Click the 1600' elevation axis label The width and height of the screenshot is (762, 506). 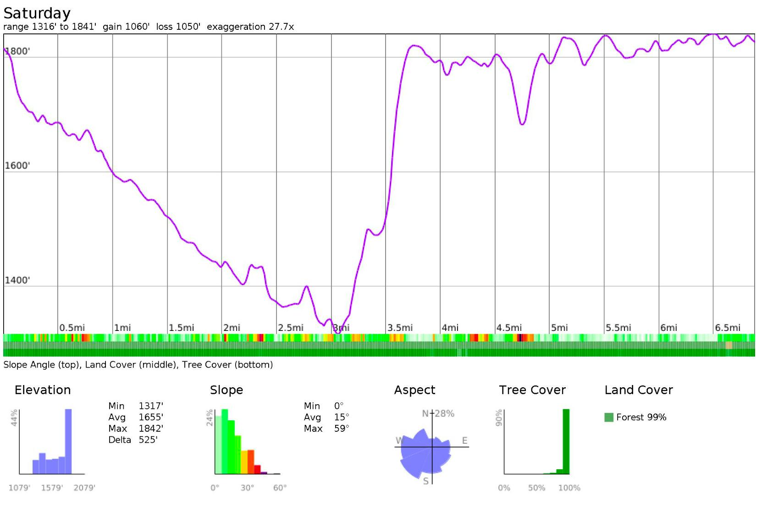17,166
